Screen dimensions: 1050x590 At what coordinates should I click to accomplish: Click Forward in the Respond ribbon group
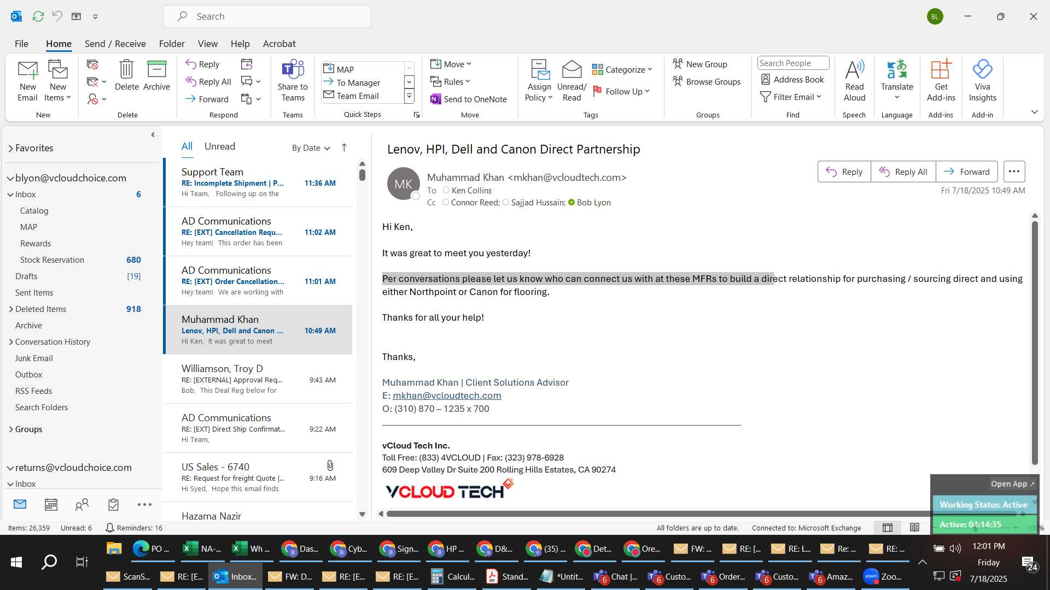tap(207, 99)
